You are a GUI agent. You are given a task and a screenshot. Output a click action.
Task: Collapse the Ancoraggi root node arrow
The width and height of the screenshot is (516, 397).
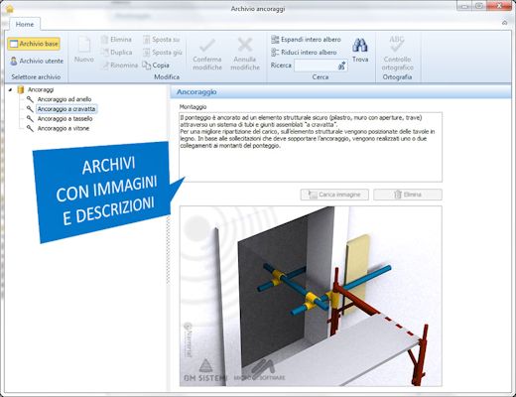pos(10,89)
